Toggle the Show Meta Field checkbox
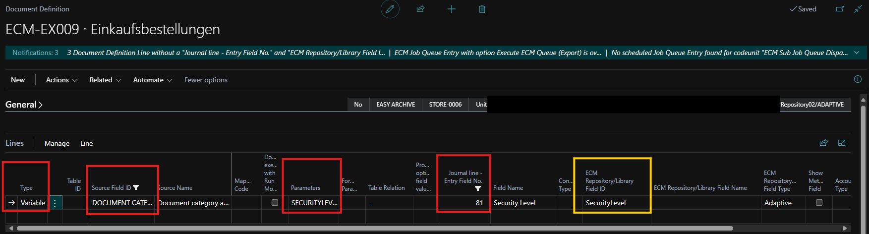Viewport: 869px width, 234px height. [819, 202]
